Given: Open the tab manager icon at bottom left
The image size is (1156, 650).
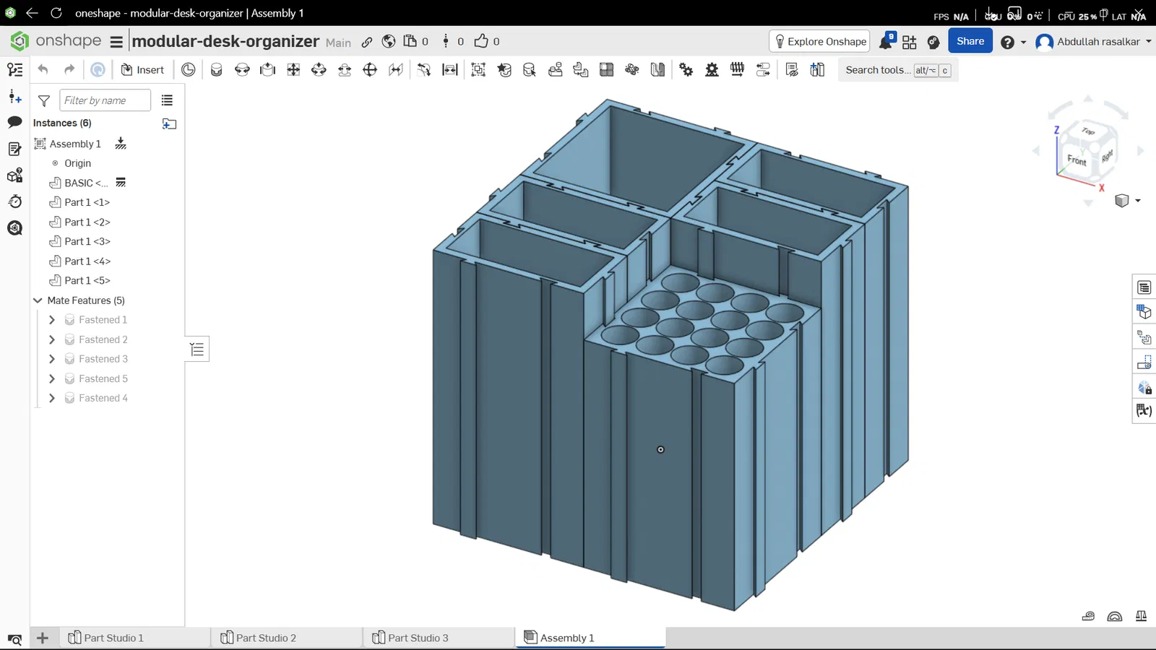Looking at the screenshot, I should (x=14, y=638).
